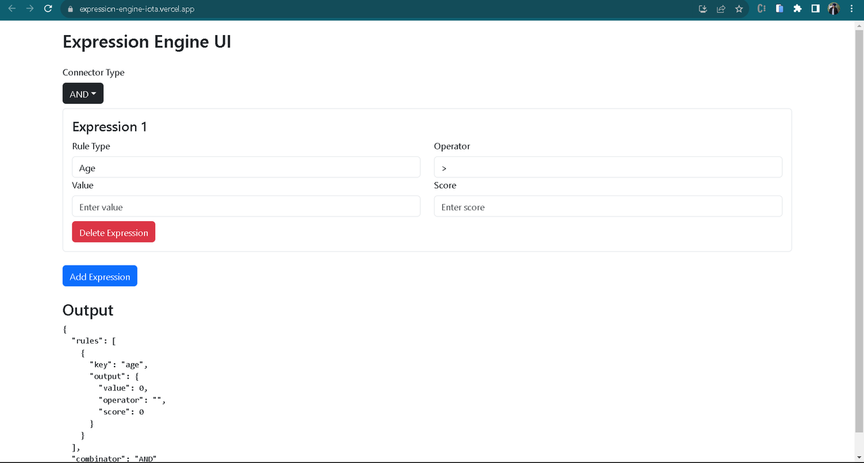864x463 pixels.
Task: Reload the page with the refresh icon
Action: (48, 9)
